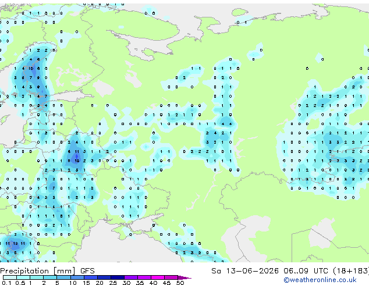Click the over-50 mm legend arrow tip
Image resolution: width=369 pixels, height=285 pixels.
click(x=185, y=277)
